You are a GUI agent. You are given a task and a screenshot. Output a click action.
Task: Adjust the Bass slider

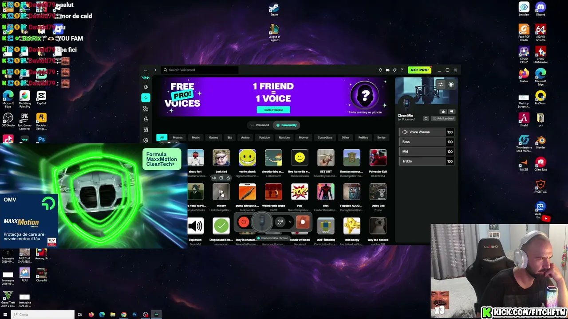point(426,142)
